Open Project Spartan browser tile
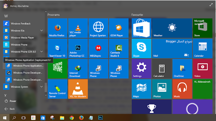The image size is (216, 121). [x=98, y=28]
